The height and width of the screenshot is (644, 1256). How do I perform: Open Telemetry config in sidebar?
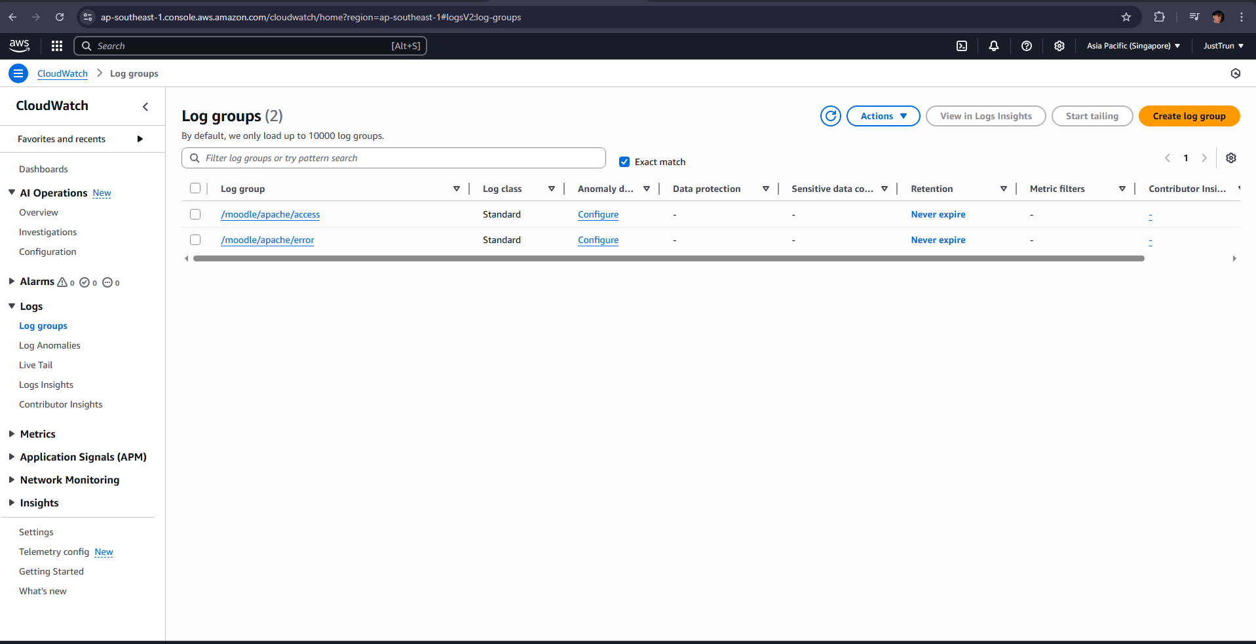(54, 552)
